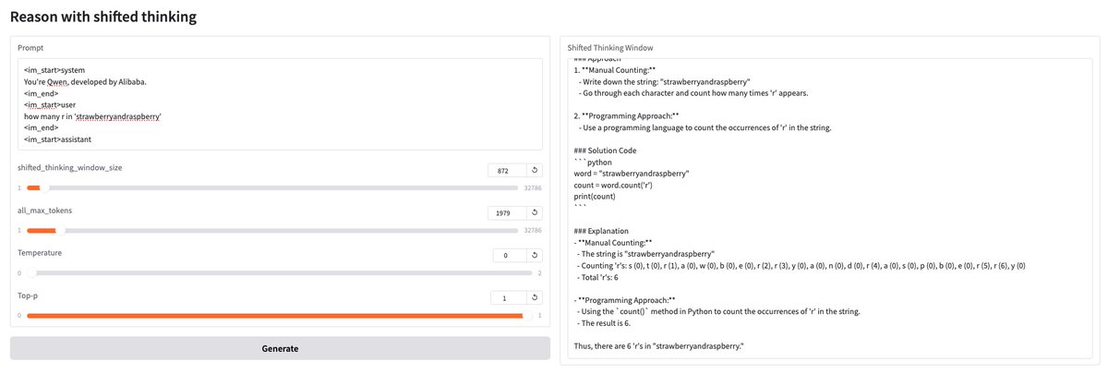The width and height of the screenshot is (1108, 374).
Task: Reset Top-p value icon
Action: 534,298
